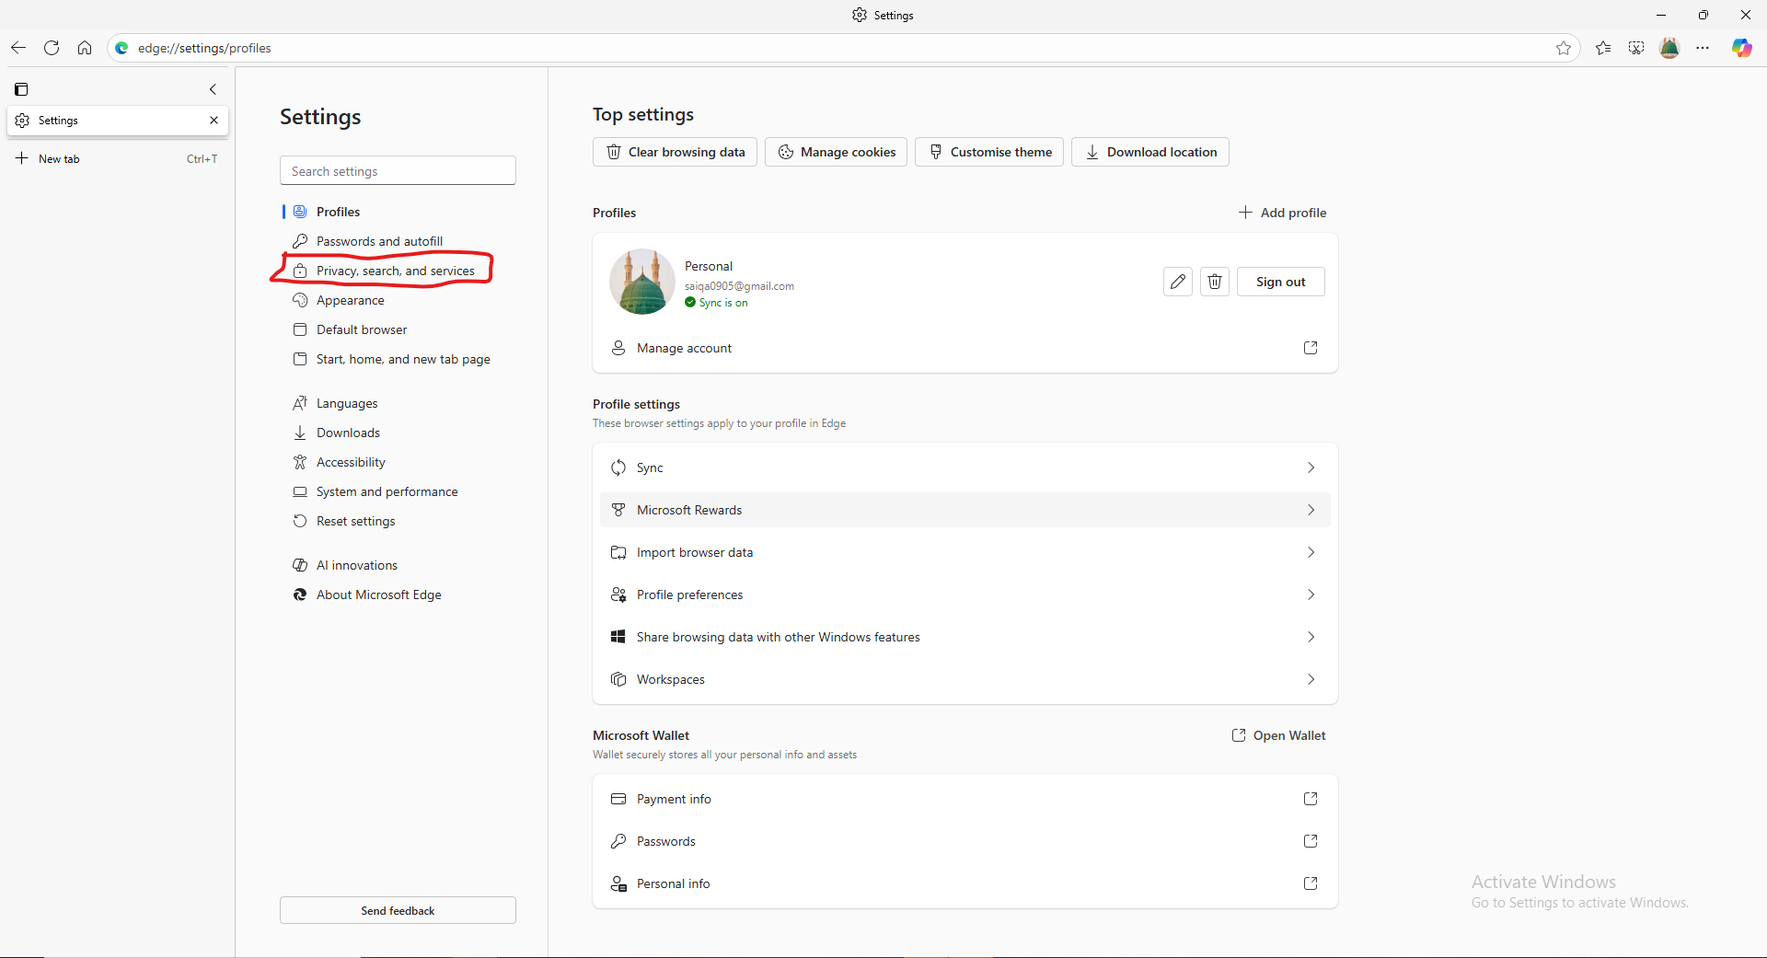Click the home icon in toolbar
Viewport: 1767px width, 958px height.
(85, 48)
